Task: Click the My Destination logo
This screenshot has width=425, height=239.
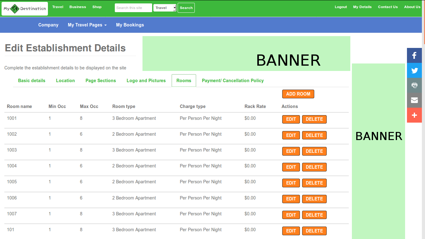Action: [25, 9]
